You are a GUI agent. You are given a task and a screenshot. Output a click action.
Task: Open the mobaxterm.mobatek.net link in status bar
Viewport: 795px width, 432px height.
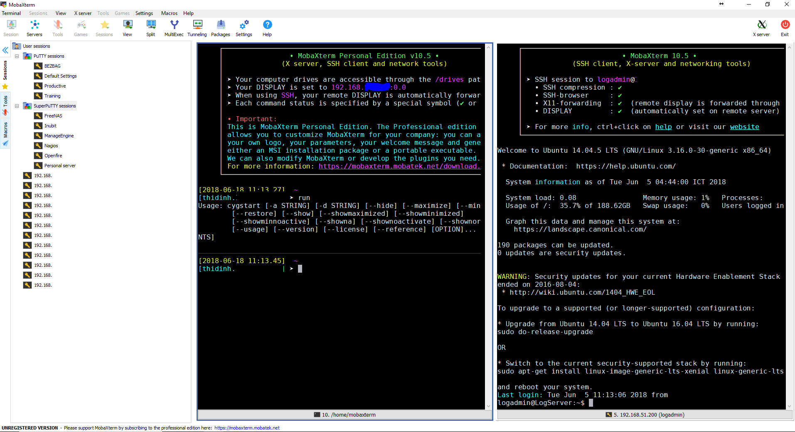point(247,428)
